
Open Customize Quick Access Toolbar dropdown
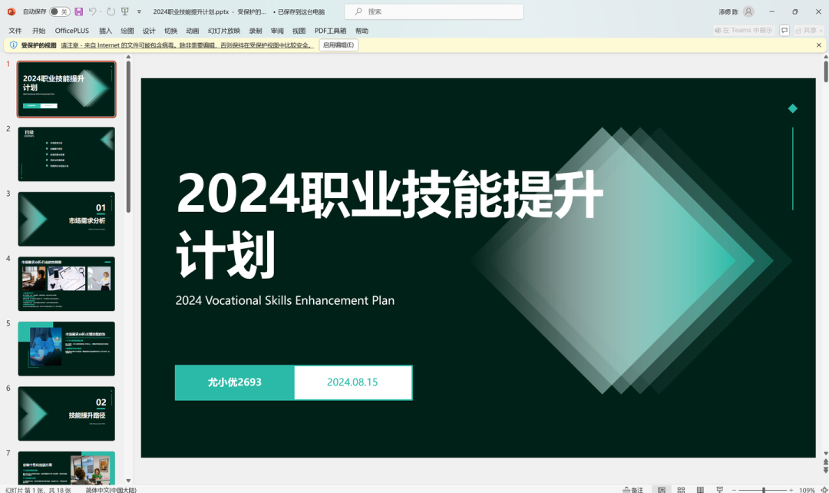tap(139, 12)
